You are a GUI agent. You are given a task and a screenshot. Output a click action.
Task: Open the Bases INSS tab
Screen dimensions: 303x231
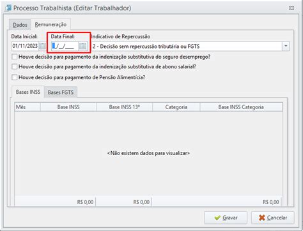coord(28,92)
